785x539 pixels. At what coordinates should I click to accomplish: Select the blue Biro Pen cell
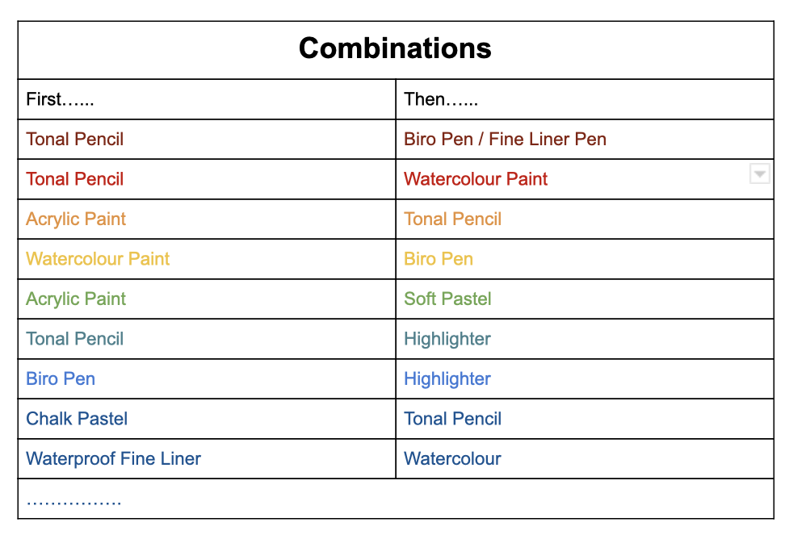point(61,378)
